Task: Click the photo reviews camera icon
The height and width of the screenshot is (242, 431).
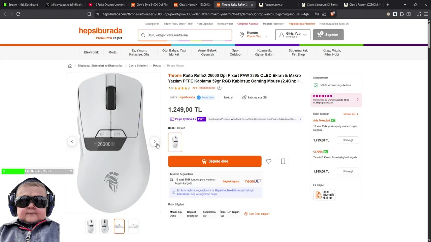Action: pyautogui.click(x=220, y=88)
